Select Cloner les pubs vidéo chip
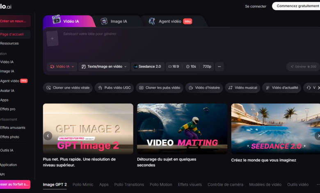Screen dimensions: 320x193 (160, 88)
